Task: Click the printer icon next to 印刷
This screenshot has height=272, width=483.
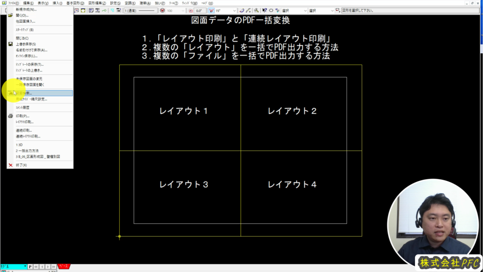Action: [10, 116]
